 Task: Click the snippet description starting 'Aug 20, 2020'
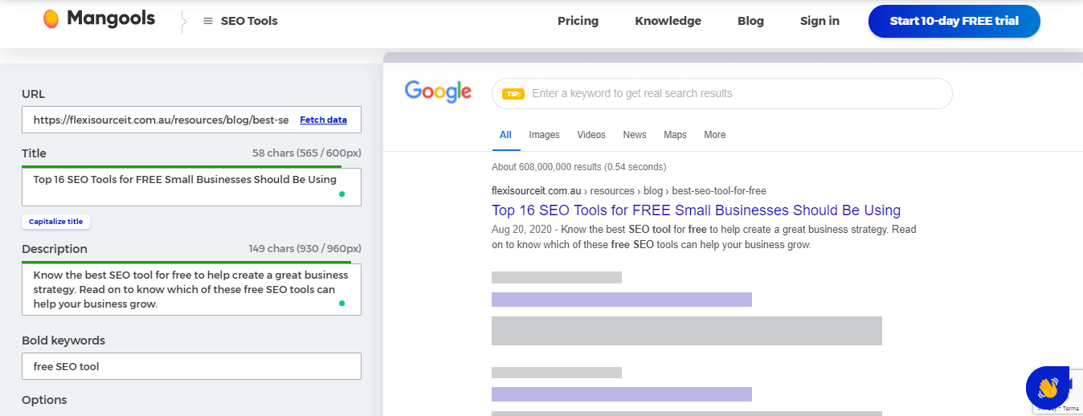click(x=704, y=237)
